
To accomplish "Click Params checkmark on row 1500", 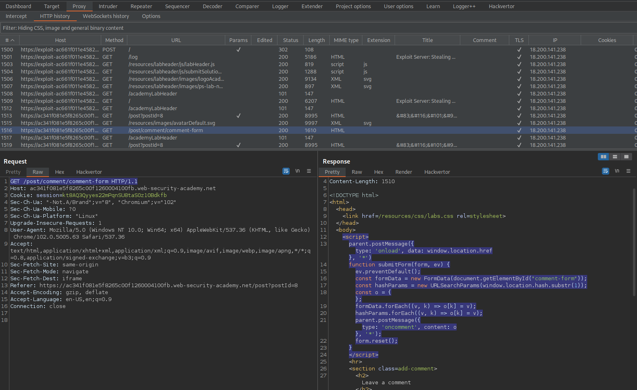I will 238,49.
